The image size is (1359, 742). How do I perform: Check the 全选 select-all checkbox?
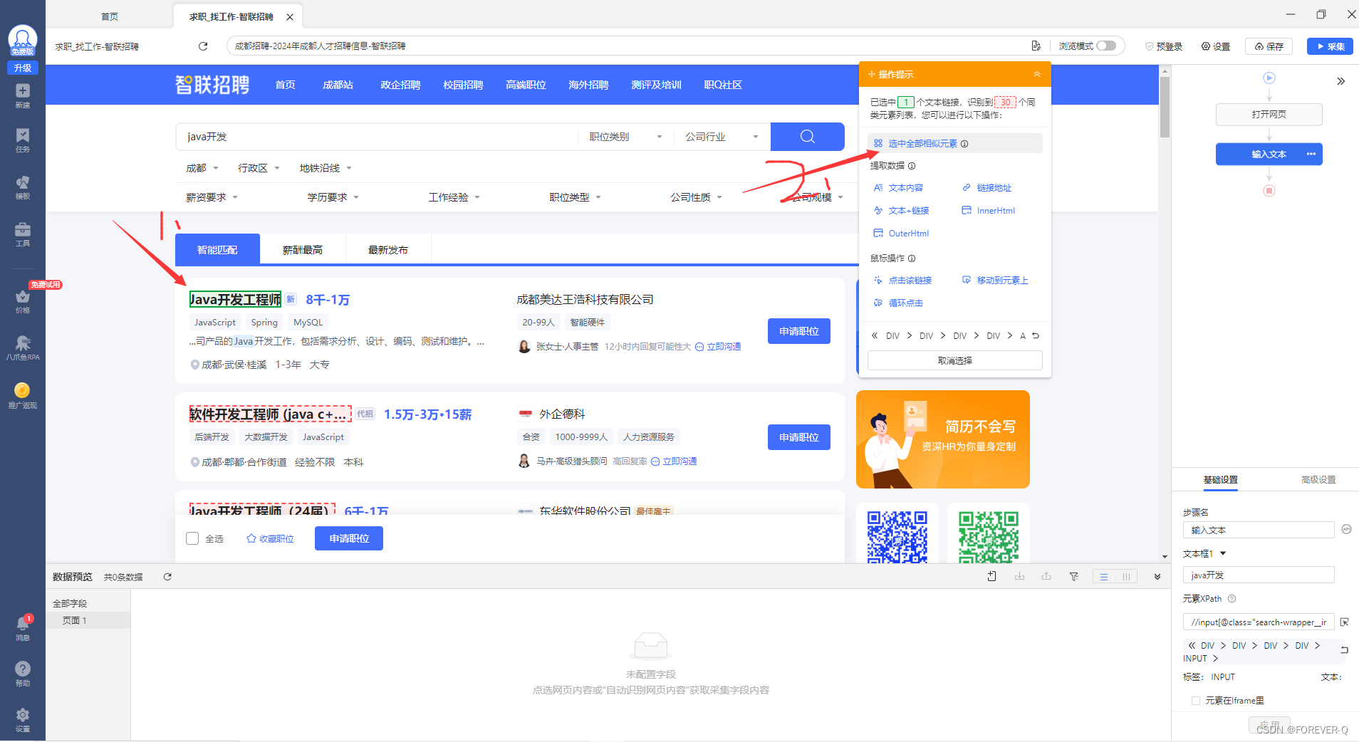click(x=192, y=538)
